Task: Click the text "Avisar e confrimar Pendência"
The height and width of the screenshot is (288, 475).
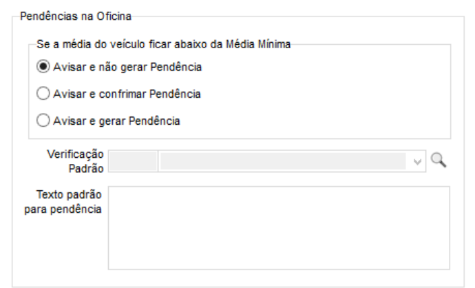Action: (121, 94)
